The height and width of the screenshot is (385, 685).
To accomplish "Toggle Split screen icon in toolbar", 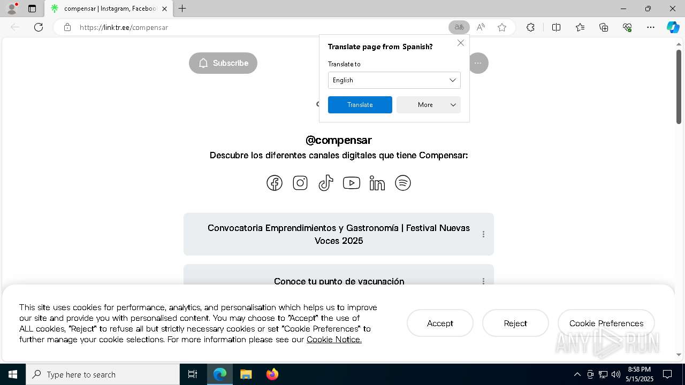I will (556, 27).
